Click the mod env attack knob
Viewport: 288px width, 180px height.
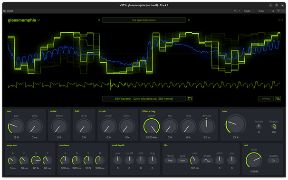65,161
